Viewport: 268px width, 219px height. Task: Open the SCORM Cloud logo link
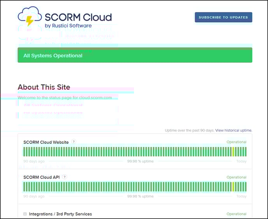point(65,17)
